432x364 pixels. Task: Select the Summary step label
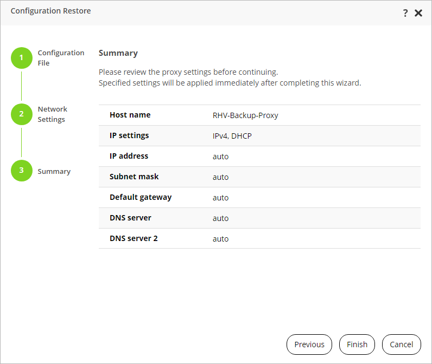point(54,171)
